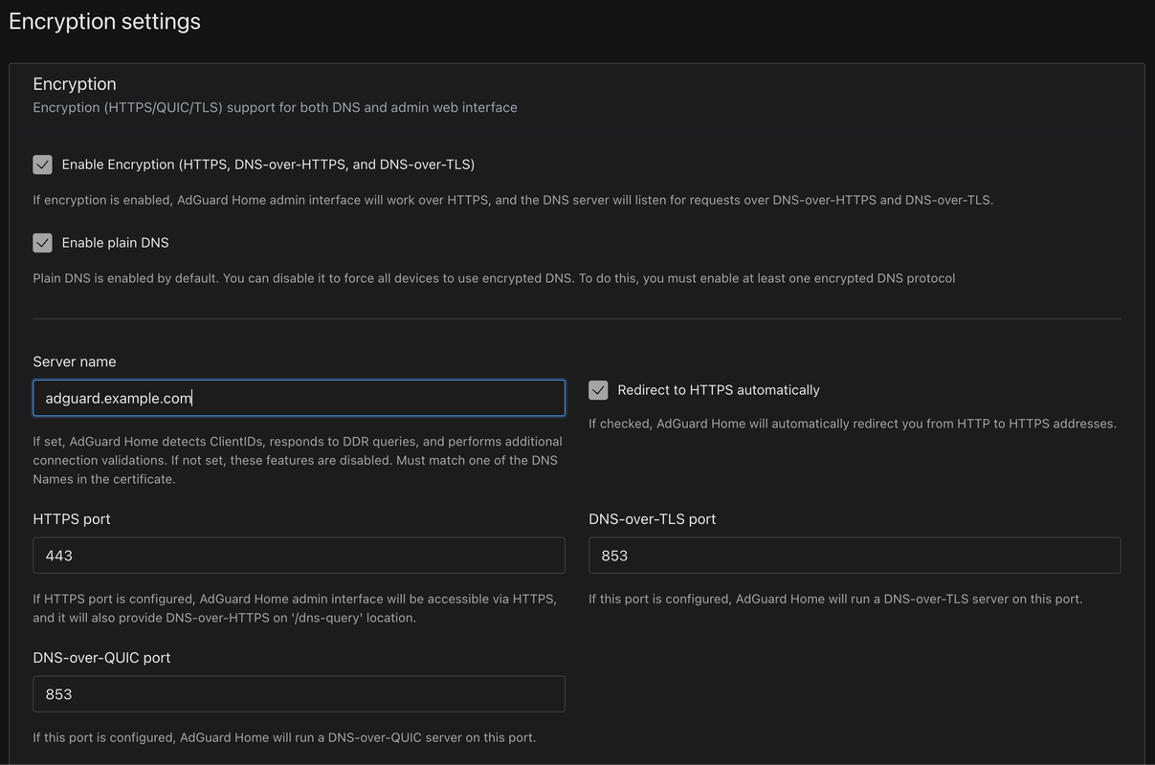Toggle the Enable Encryption checkbox

[x=42, y=164]
